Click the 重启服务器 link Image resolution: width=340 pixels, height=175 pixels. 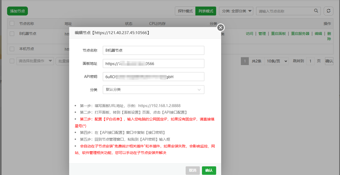click(x=300, y=34)
